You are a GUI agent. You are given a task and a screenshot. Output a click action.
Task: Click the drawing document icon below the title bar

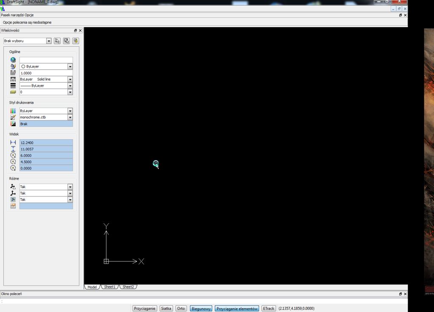[x=3, y=9]
